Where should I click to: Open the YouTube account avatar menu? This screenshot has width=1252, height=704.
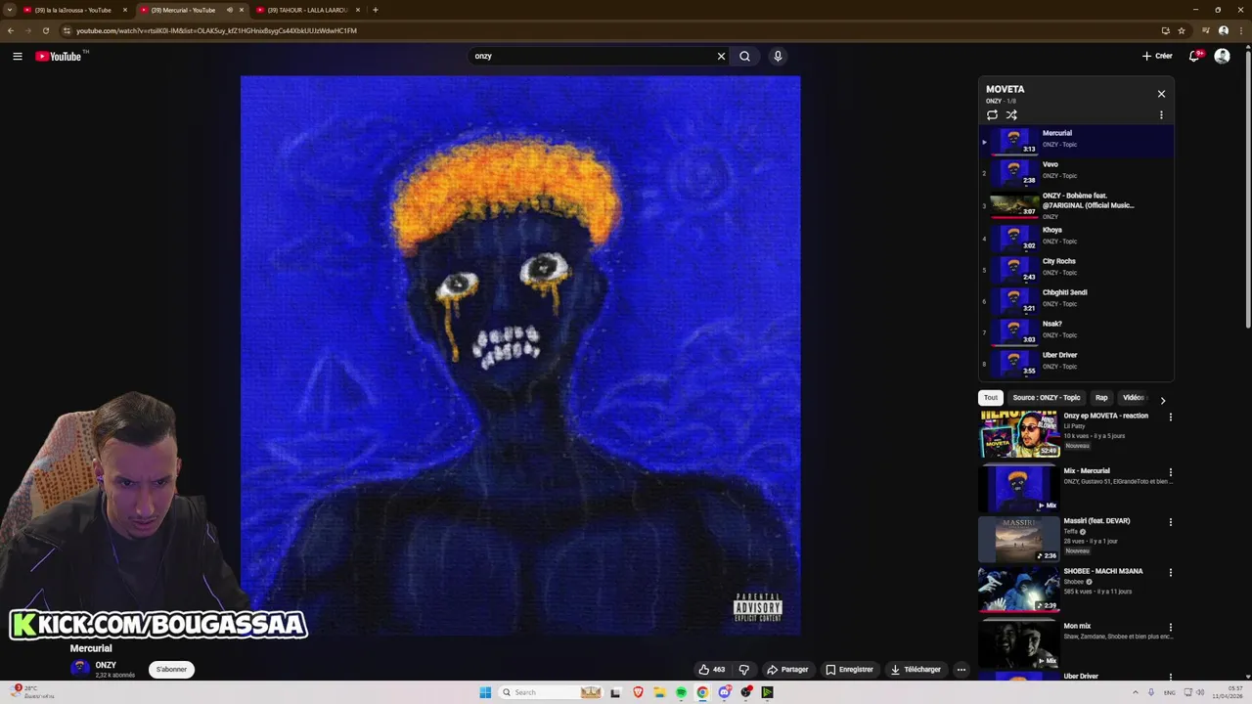coord(1222,57)
